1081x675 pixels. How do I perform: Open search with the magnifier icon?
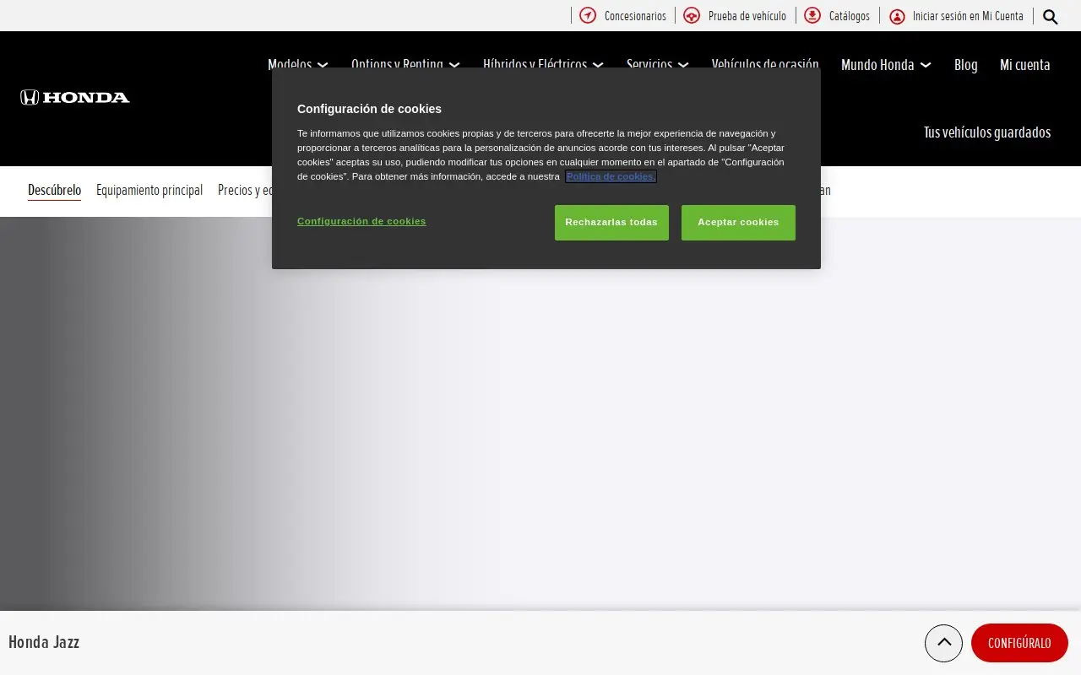tap(1051, 16)
